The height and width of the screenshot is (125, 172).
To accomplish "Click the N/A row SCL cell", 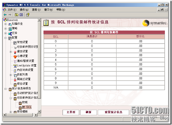I will click(56, 88).
